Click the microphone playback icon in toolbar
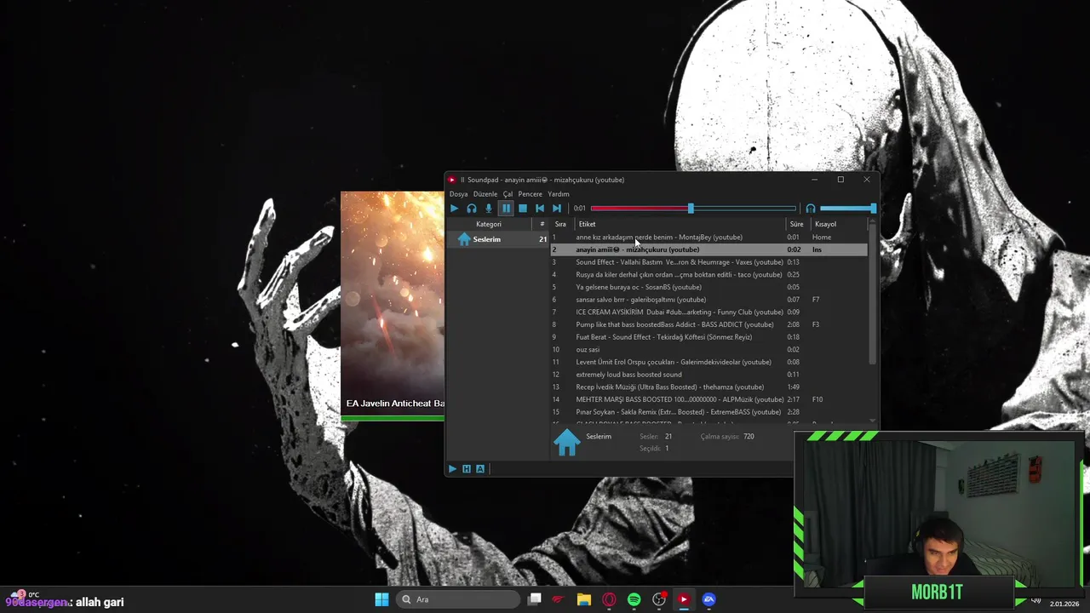Viewport: 1090px width, 613px height. [x=488, y=208]
